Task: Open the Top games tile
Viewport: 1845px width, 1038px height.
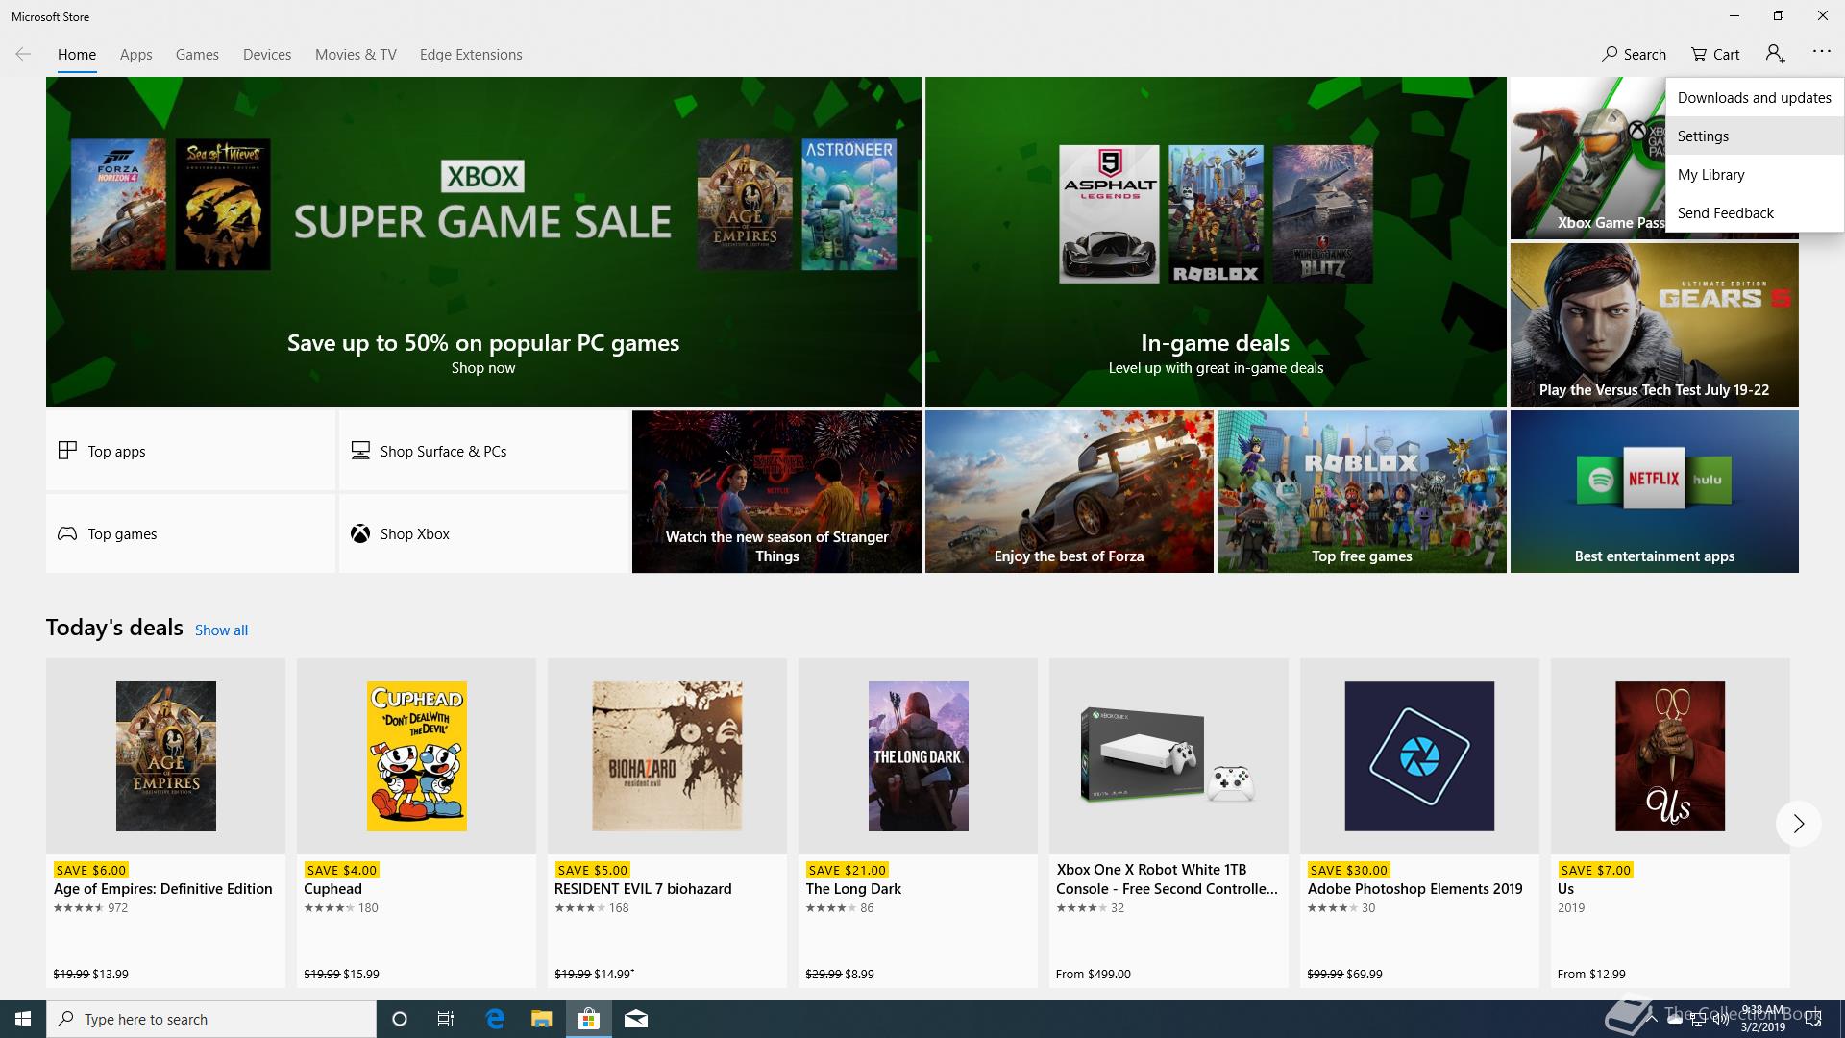Action: (x=190, y=533)
